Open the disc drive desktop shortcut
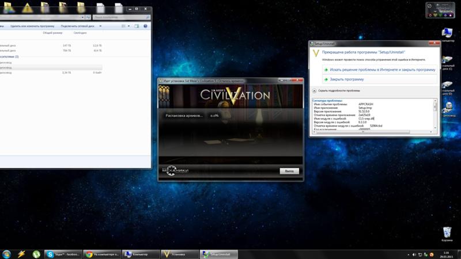461x259 pixels. click(448, 110)
